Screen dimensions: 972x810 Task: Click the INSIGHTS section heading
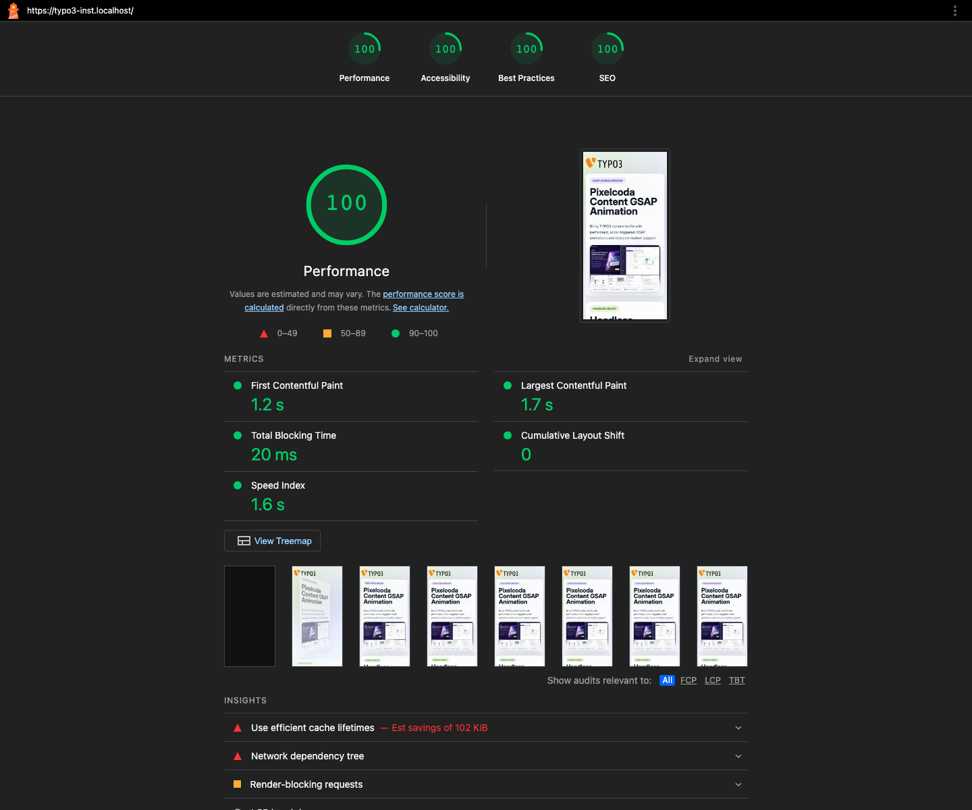[x=245, y=701]
